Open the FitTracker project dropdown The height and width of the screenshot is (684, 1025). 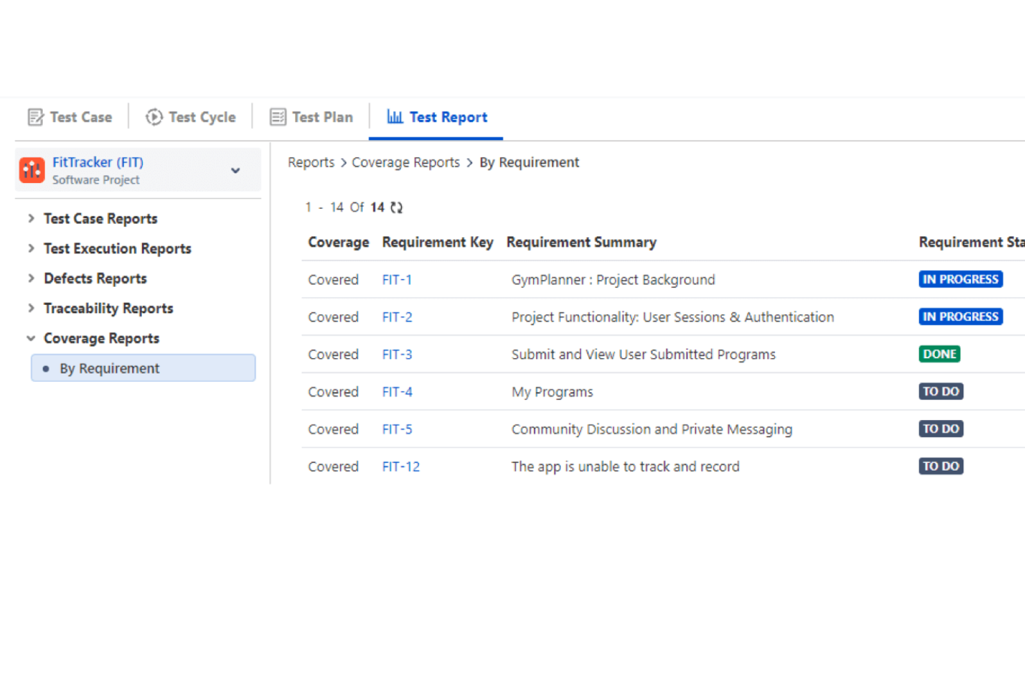pyautogui.click(x=235, y=170)
